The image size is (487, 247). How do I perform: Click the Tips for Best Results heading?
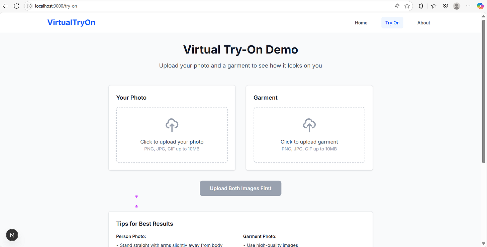pyautogui.click(x=144, y=224)
